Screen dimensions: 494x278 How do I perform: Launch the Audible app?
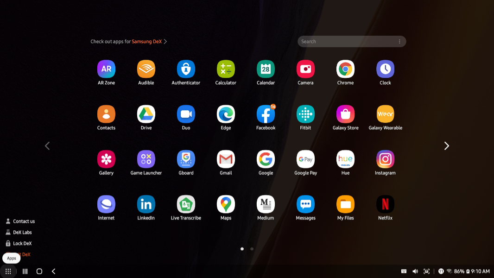tap(146, 69)
